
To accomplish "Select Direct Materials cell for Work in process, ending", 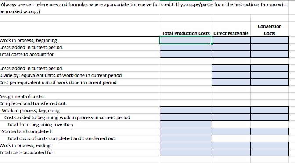I will 231,145.
